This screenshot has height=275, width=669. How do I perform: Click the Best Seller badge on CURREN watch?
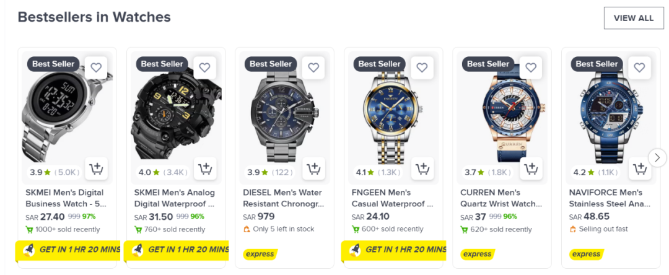[488, 64]
